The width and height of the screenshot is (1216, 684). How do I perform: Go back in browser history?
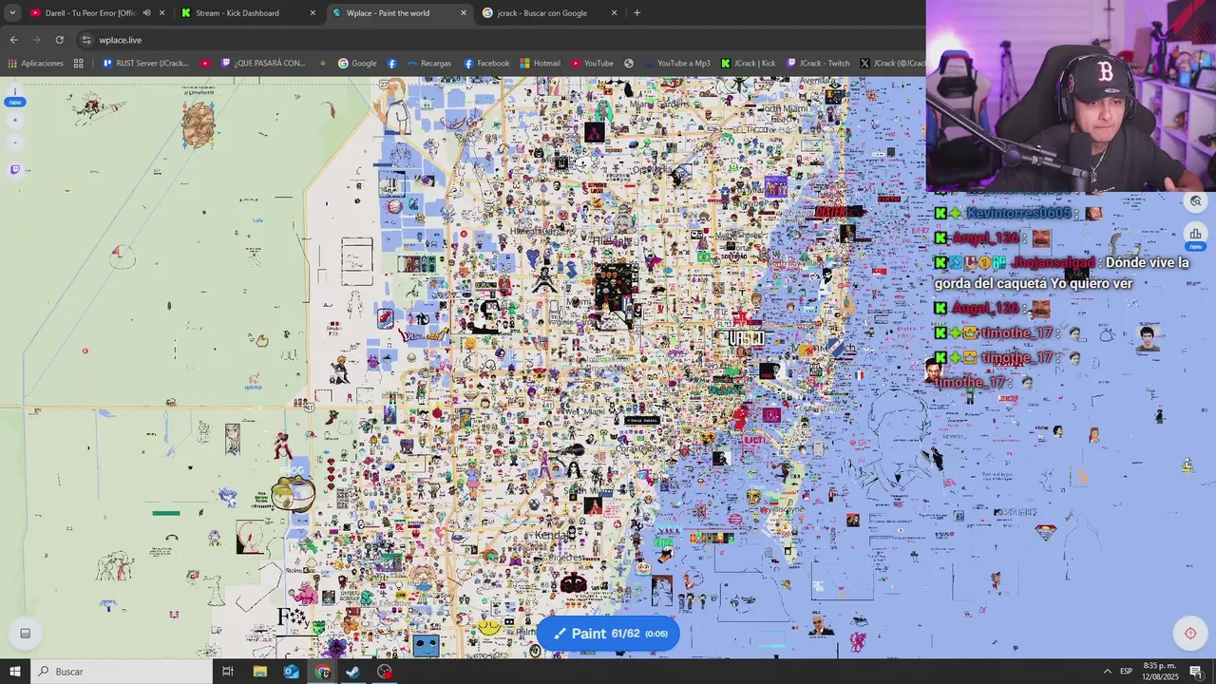[13, 40]
